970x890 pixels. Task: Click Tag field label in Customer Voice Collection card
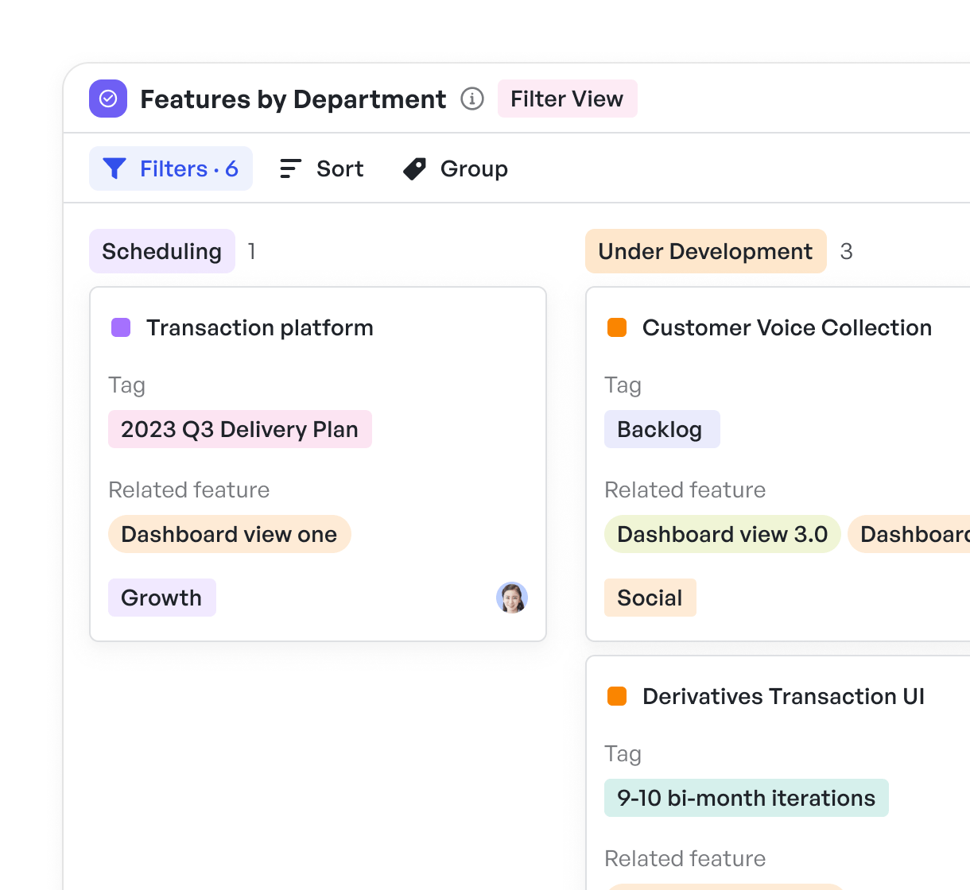pyautogui.click(x=623, y=385)
